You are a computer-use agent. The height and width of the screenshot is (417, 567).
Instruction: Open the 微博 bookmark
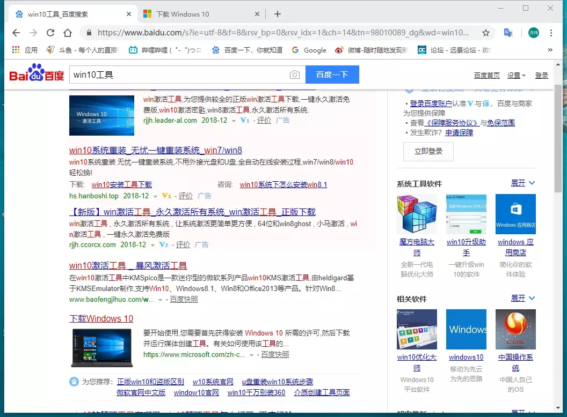point(372,50)
